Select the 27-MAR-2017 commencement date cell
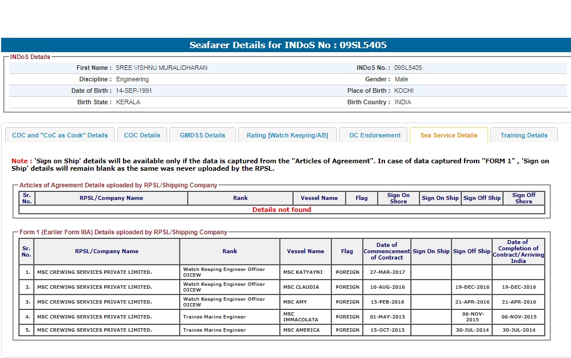The image size is (571, 358). coord(387,272)
